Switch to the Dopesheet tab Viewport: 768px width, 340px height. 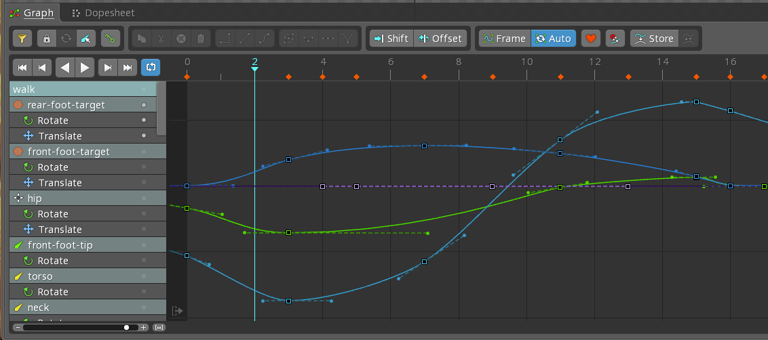click(x=103, y=13)
